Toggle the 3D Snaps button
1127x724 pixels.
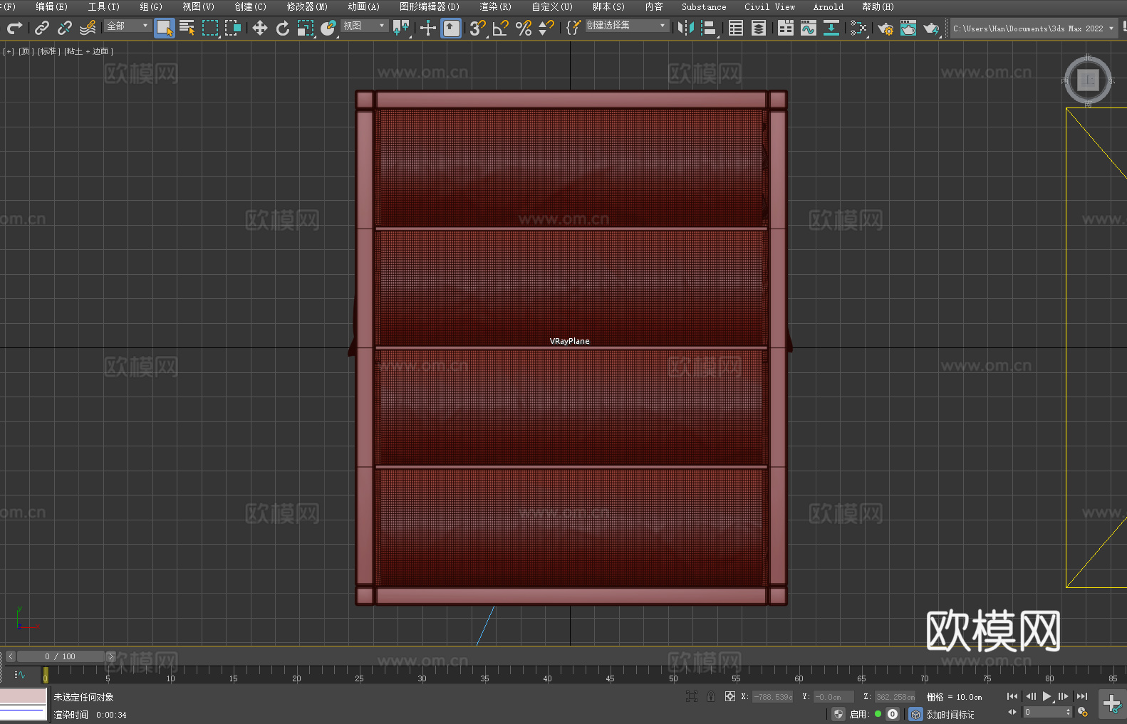pyautogui.click(x=477, y=28)
